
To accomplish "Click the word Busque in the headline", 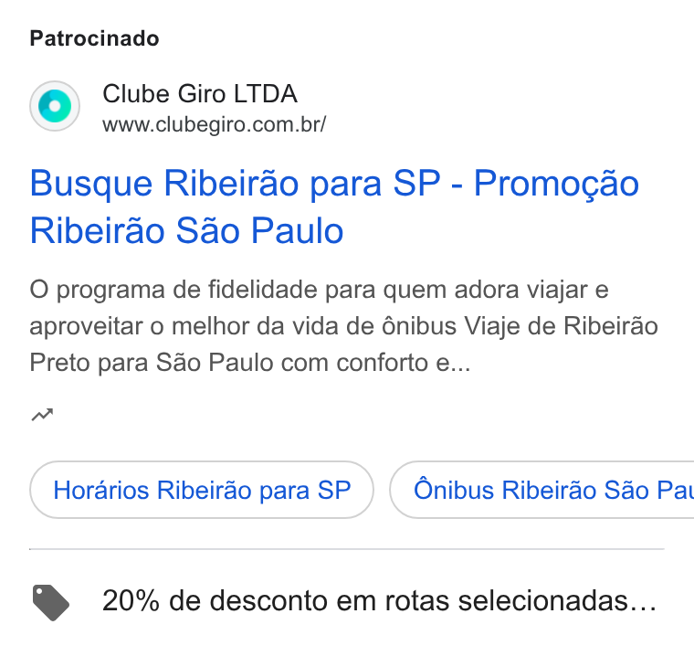I will click(91, 184).
